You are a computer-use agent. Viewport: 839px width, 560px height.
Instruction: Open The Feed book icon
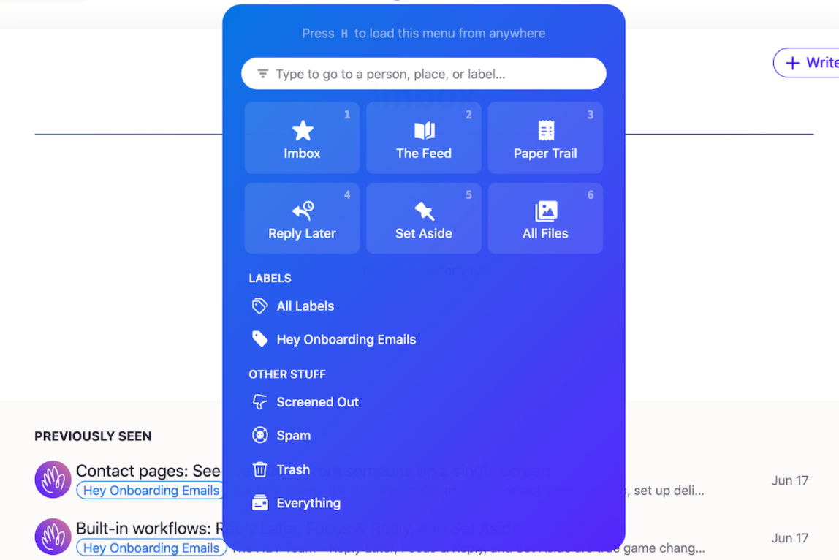(x=425, y=131)
